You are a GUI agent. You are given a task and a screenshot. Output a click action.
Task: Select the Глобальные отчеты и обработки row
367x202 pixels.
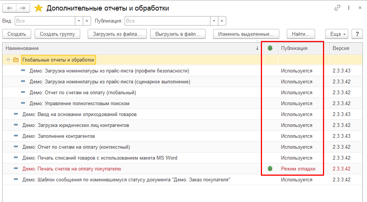point(183,60)
